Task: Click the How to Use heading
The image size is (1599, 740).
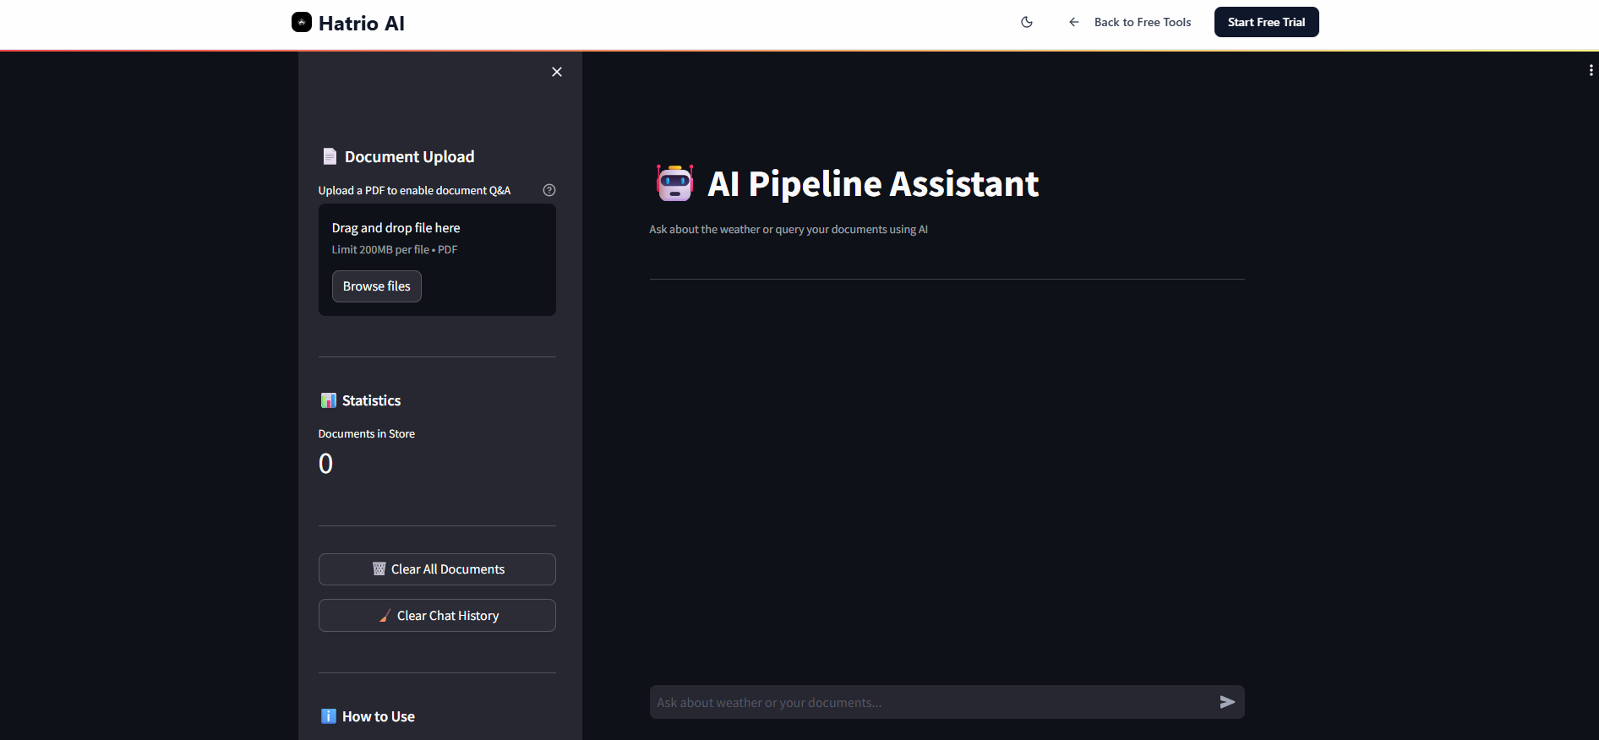Action: coord(378,716)
